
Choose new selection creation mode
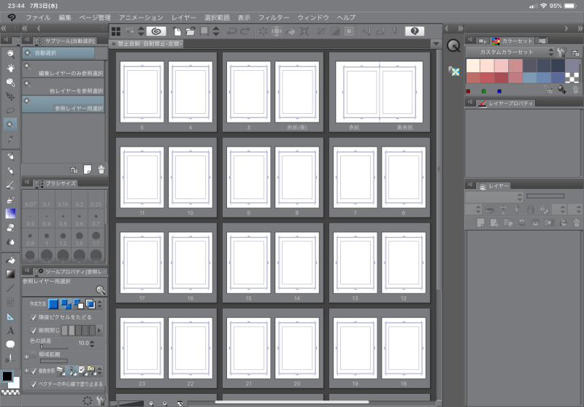[53, 304]
